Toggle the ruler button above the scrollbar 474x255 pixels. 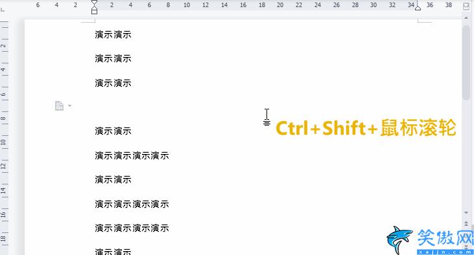466,6
